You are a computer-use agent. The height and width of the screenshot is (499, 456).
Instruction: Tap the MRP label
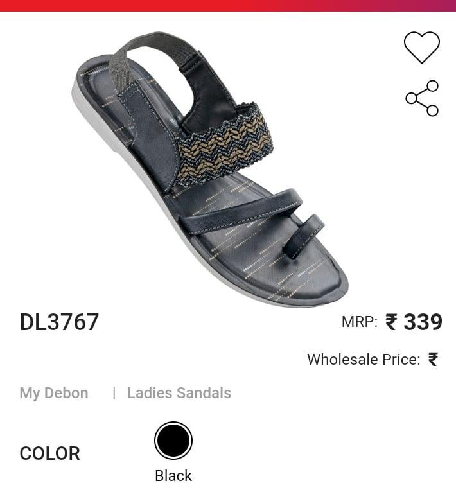(x=360, y=322)
